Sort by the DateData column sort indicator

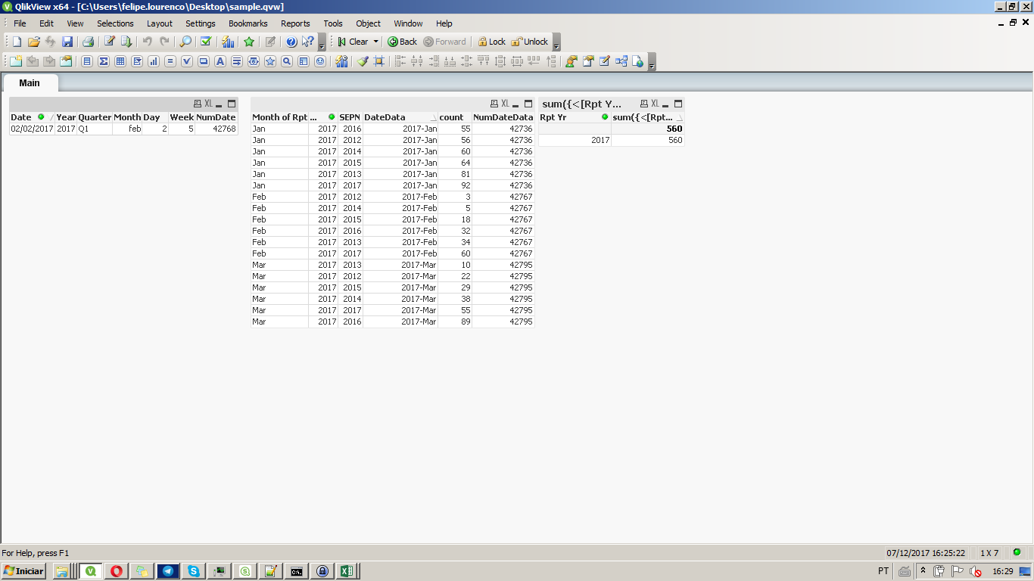point(433,118)
